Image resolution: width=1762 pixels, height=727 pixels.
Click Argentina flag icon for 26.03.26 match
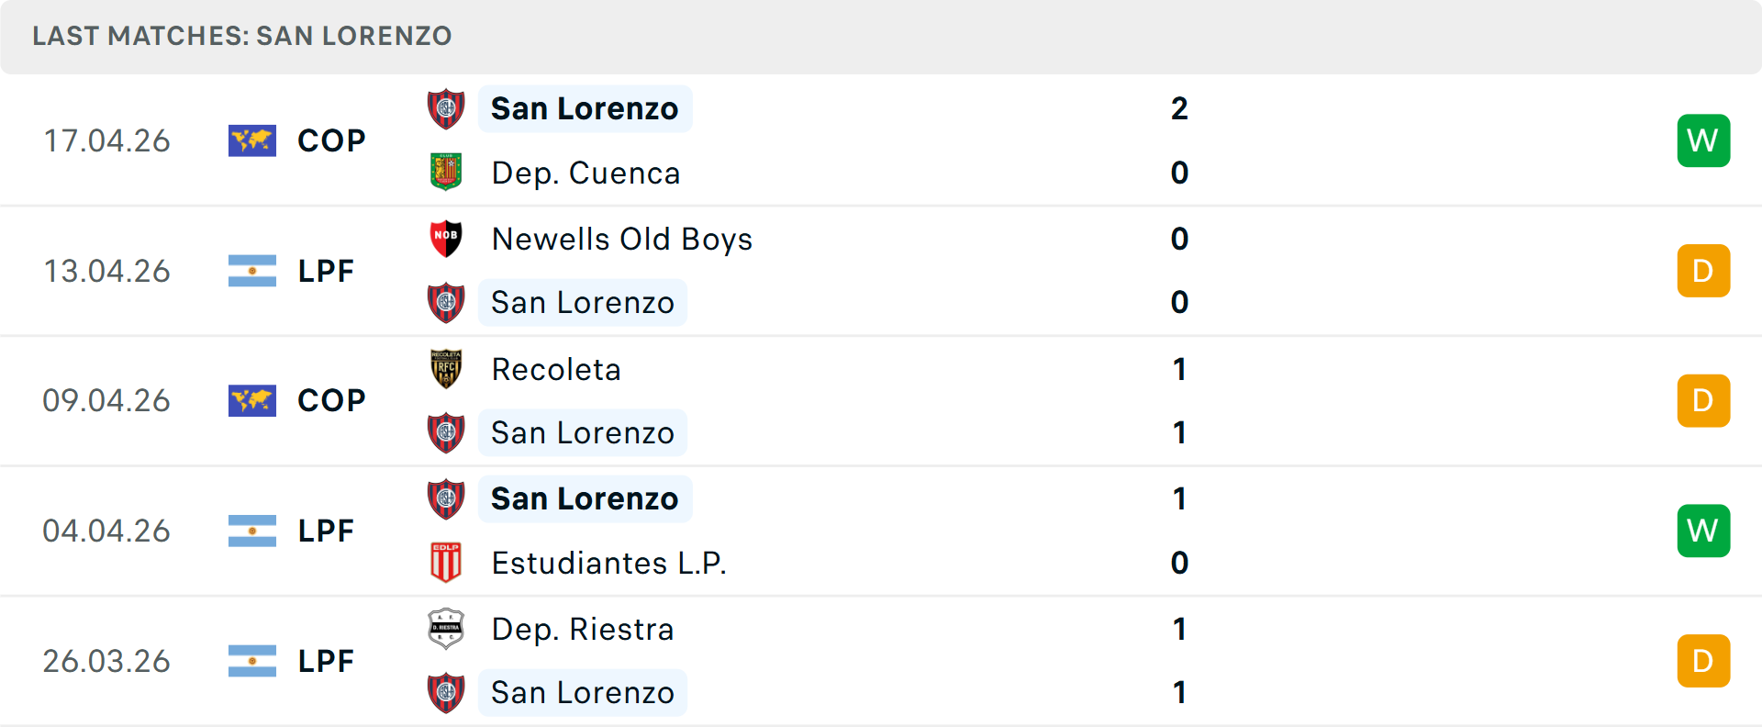pyautogui.click(x=252, y=661)
